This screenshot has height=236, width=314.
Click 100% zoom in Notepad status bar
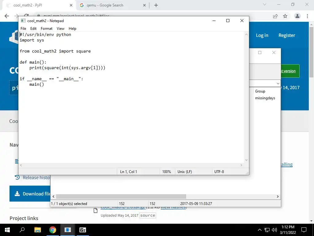pyautogui.click(x=167, y=171)
